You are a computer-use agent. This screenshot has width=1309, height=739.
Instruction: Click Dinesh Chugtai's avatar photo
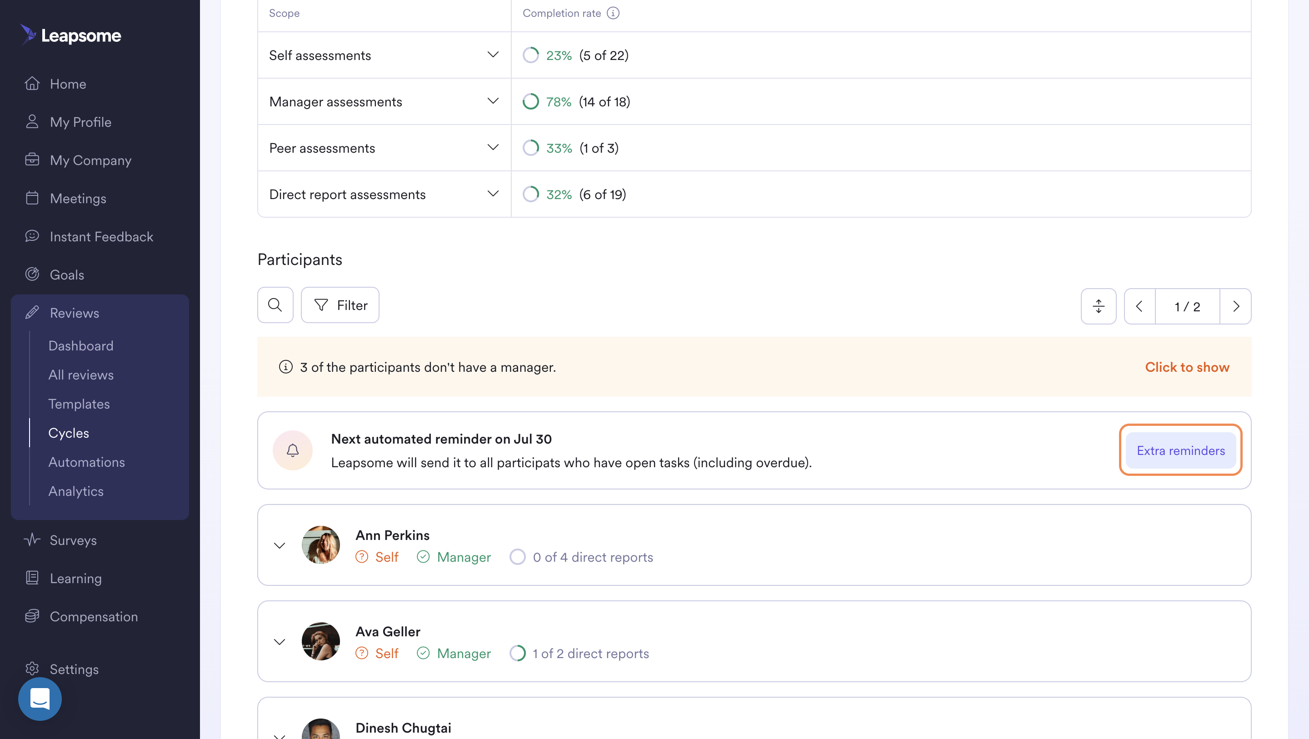[x=320, y=729]
